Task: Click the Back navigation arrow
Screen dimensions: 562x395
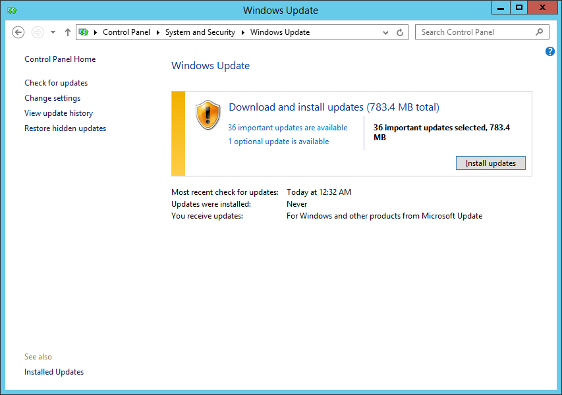Action: point(18,32)
